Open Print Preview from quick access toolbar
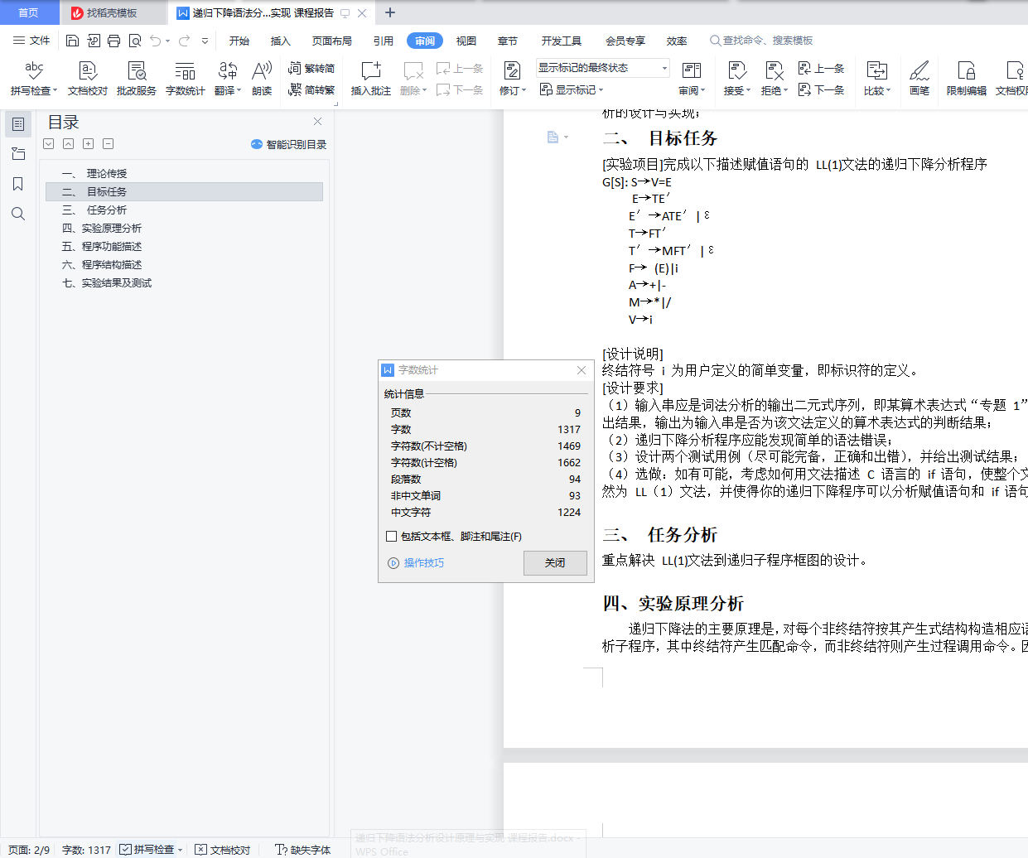The height and width of the screenshot is (858, 1028). (x=134, y=41)
